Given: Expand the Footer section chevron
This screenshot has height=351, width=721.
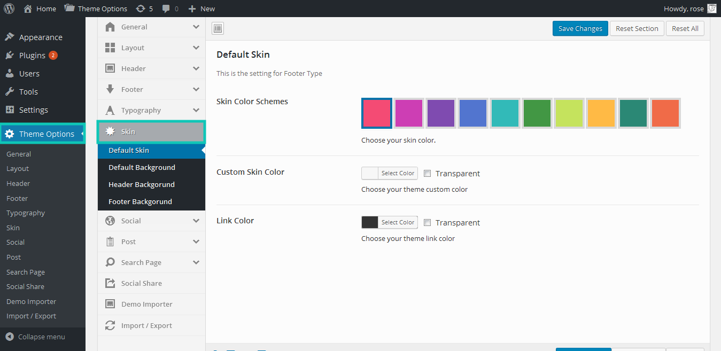Looking at the screenshot, I should click(196, 89).
